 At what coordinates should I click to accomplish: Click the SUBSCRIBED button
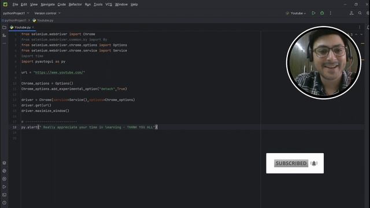point(291,163)
